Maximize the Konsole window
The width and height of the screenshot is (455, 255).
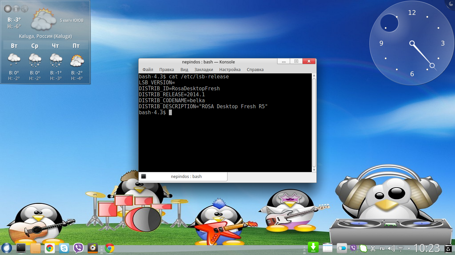point(296,61)
